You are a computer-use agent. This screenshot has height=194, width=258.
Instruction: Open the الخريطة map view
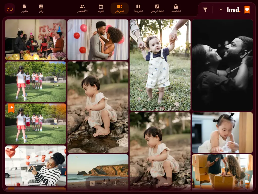pos(138,8)
